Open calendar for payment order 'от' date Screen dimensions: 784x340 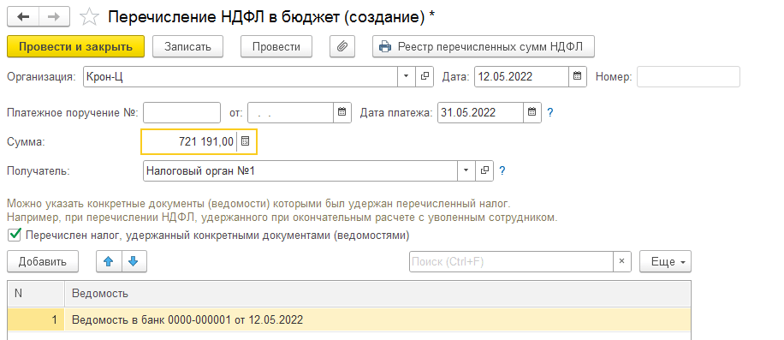(342, 112)
